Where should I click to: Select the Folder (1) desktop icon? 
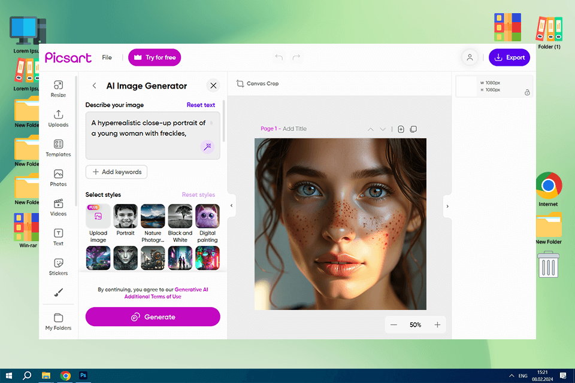click(x=549, y=33)
